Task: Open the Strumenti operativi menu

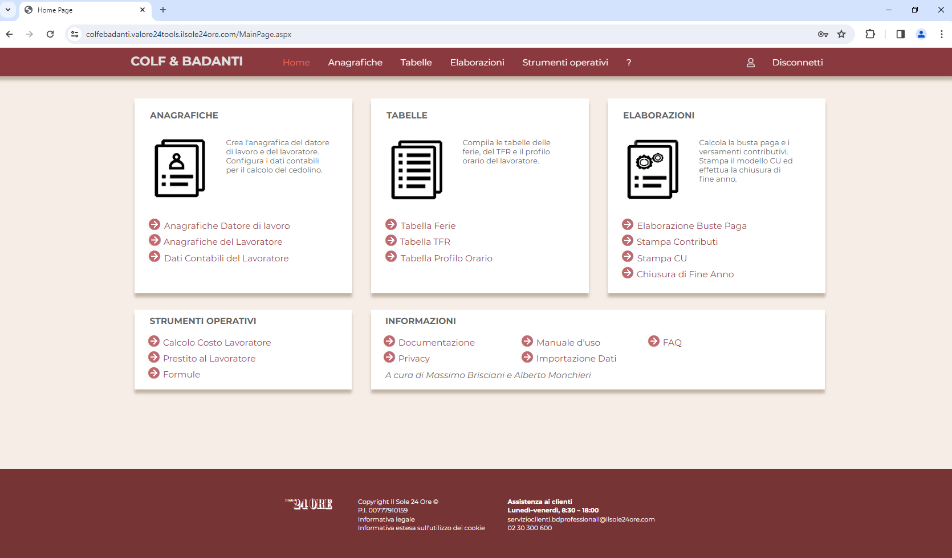Action: click(565, 63)
